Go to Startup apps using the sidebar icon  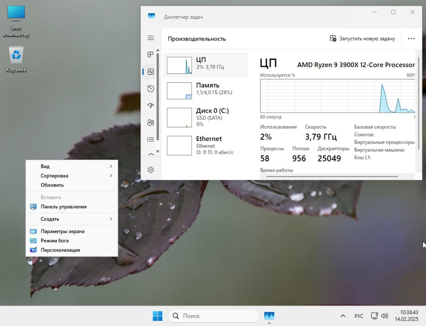[151, 105]
